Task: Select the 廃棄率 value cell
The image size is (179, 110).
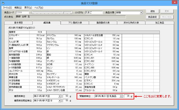Action: pos(35,32)
